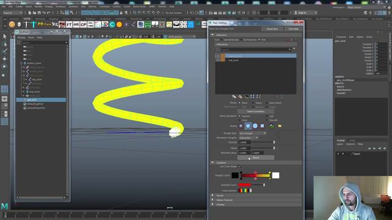Click the weight hammer icon below influence list

(246, 97)
